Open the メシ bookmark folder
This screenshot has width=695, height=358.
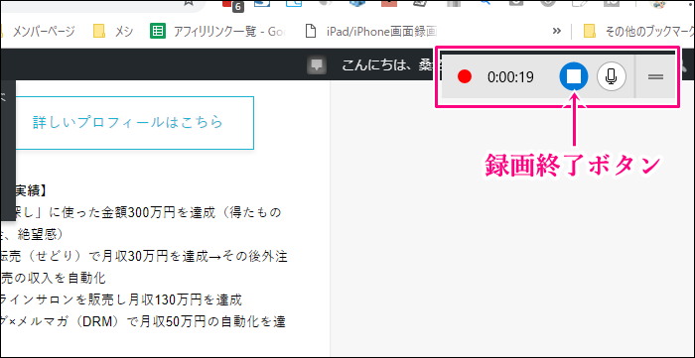tap(113, 31)
